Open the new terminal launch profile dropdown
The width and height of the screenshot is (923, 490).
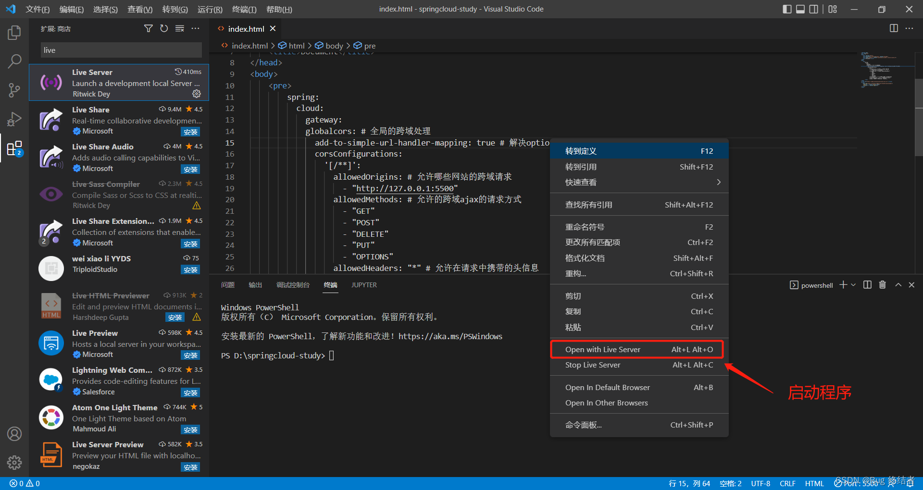pos(853,285)
